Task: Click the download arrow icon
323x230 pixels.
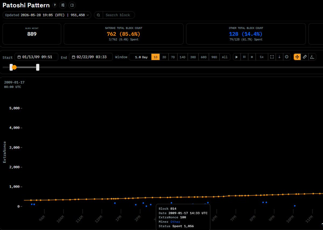Action: click(279, 57)
